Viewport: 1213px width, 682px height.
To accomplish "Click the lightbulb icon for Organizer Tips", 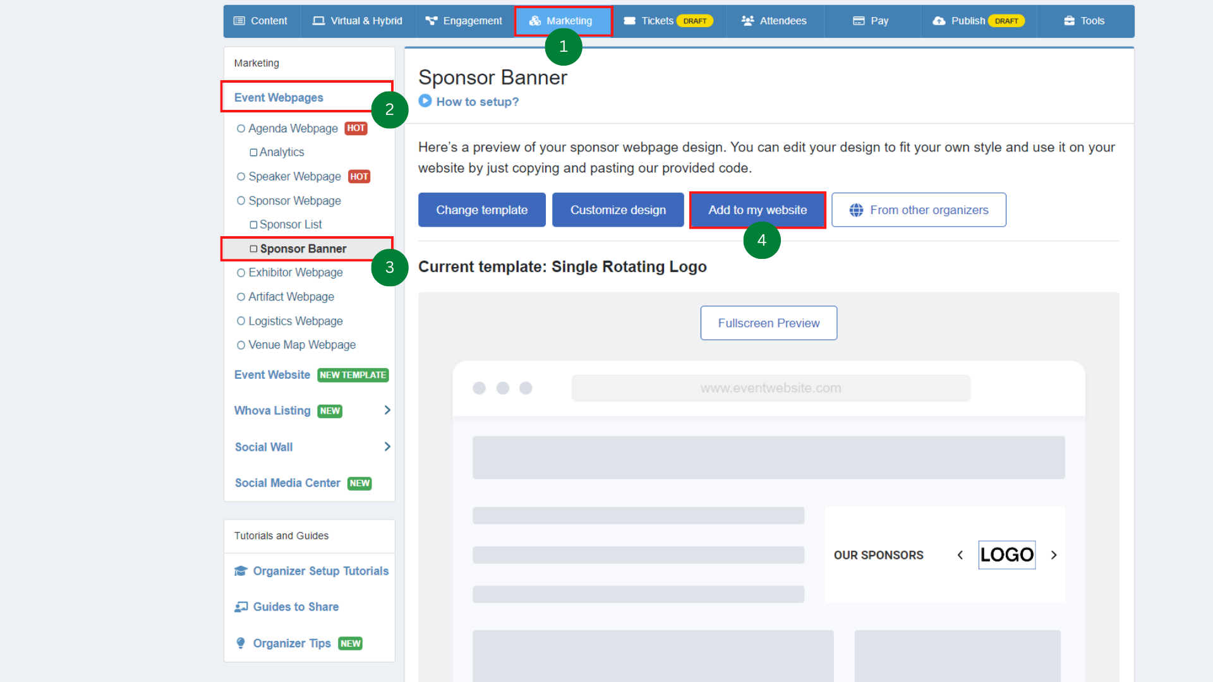I will click(241, 643).
